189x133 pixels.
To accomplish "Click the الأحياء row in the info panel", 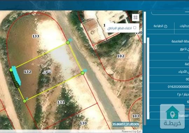I will [x=169, y=72].
